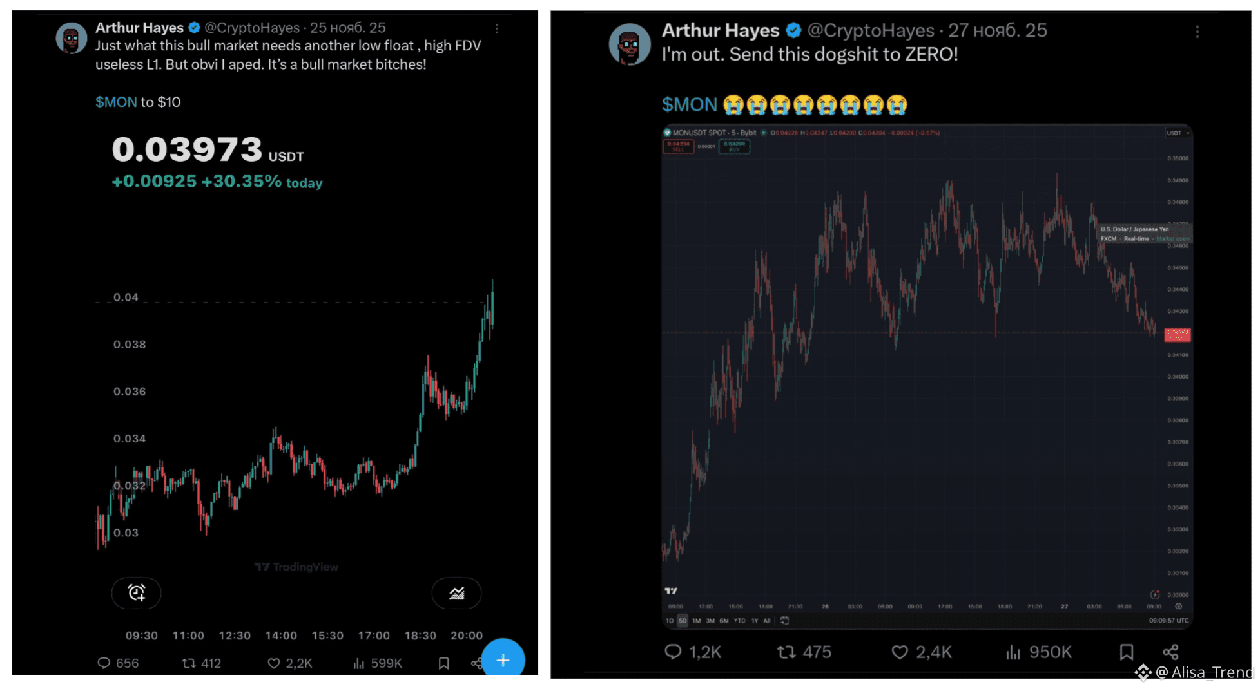Bookmark the "$MON to $10" tweet
This screenshot has height=689, width=1260.
[x=443, y=663]
